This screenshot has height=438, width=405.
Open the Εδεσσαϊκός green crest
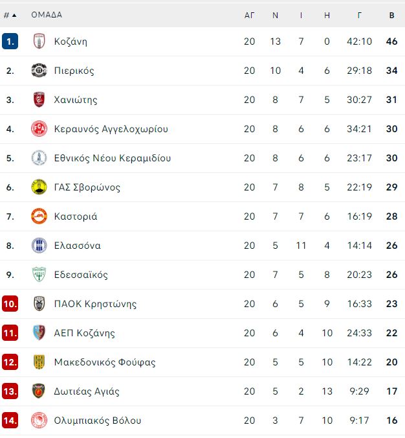coord(39,275)
